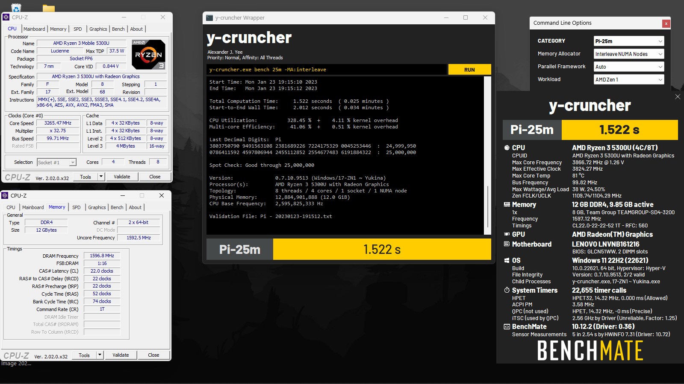Click the DRAM Frequency 1596.8 MHz value

tap(102, 256)
